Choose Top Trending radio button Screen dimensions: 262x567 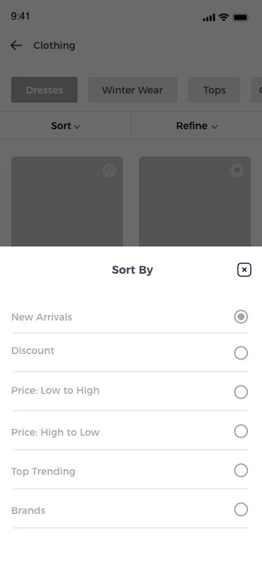[x=241, y=471]
